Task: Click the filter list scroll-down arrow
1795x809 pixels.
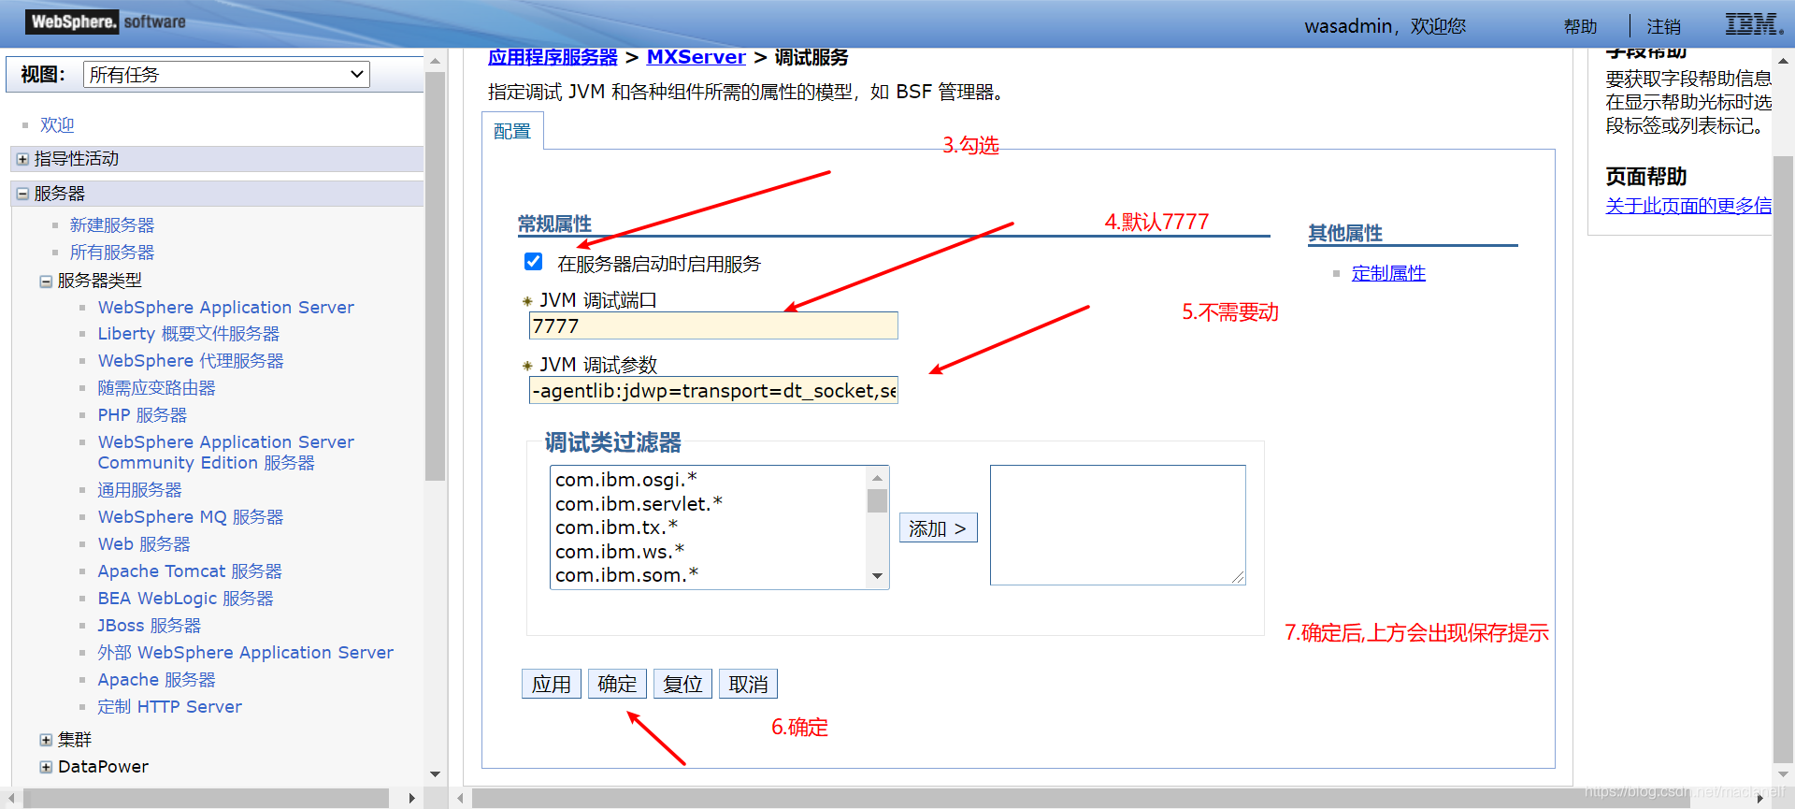Action: pyautogui.click(x=877, y=576)
